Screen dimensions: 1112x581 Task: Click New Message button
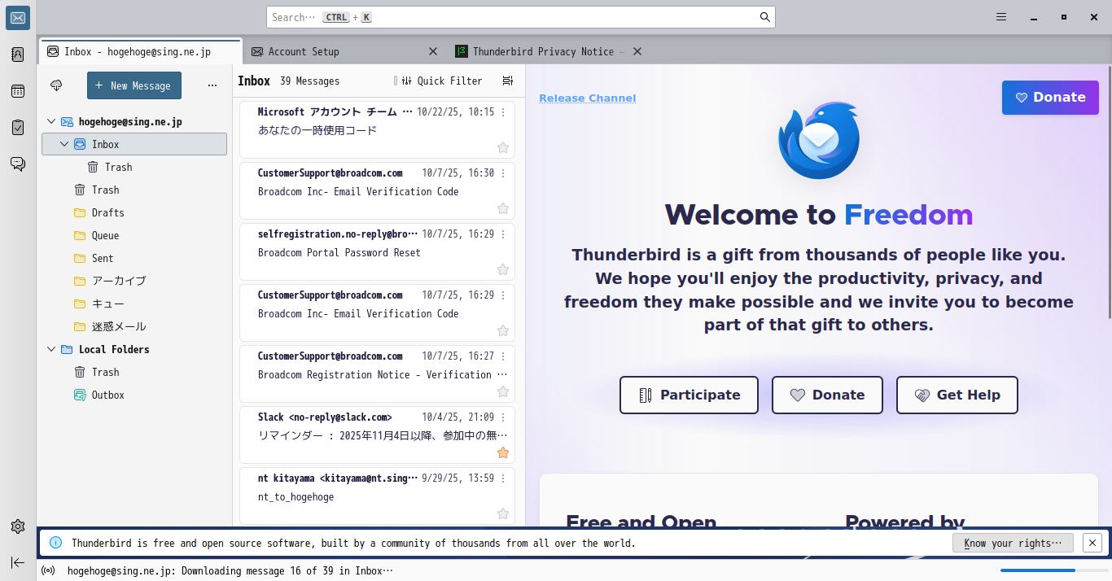tap(134, 85)
